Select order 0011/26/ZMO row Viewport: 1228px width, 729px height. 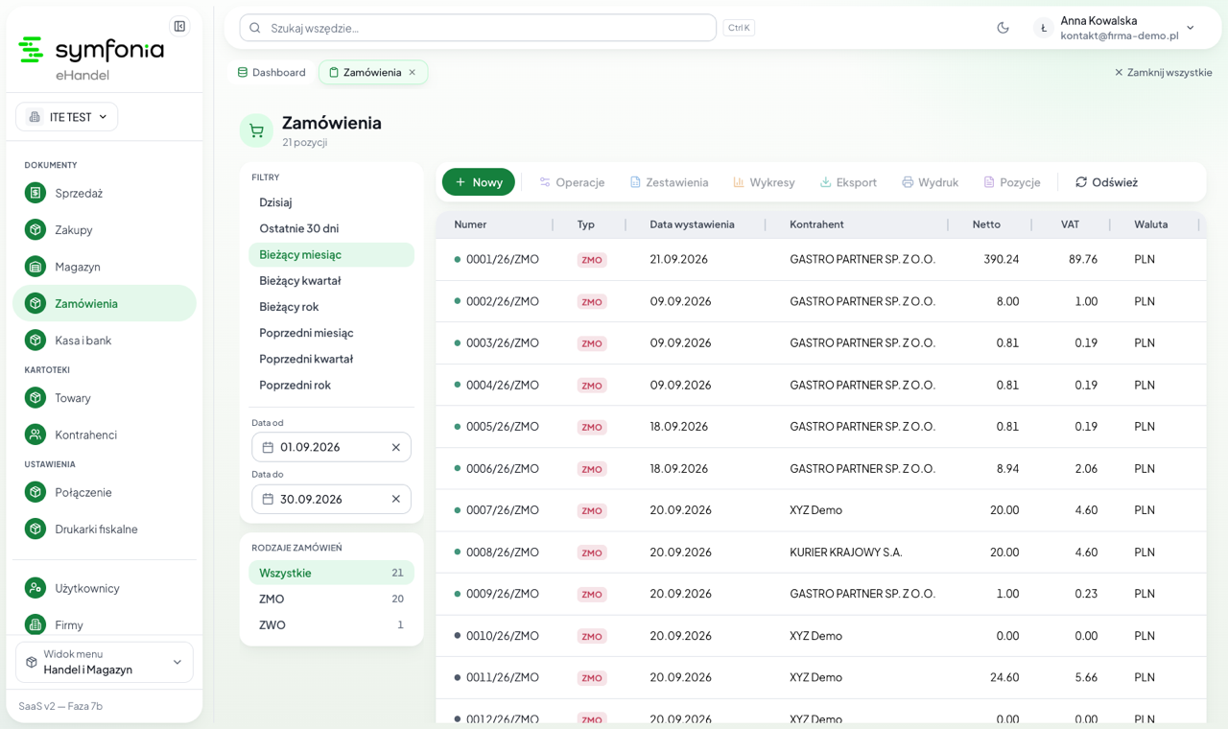[820, 677]
